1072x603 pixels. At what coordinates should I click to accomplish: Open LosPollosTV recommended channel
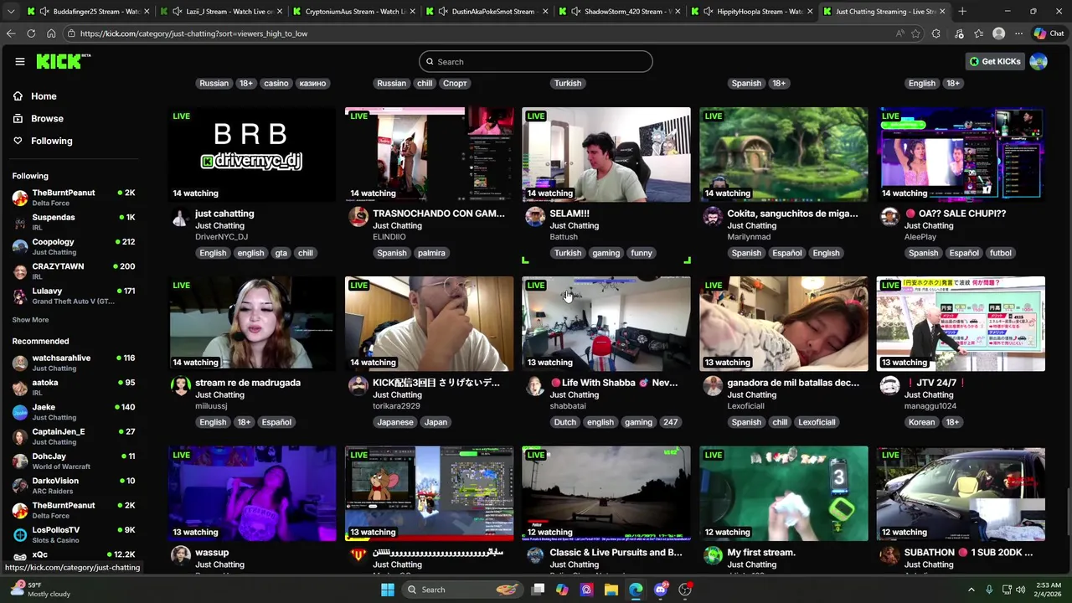pos(74,534)
